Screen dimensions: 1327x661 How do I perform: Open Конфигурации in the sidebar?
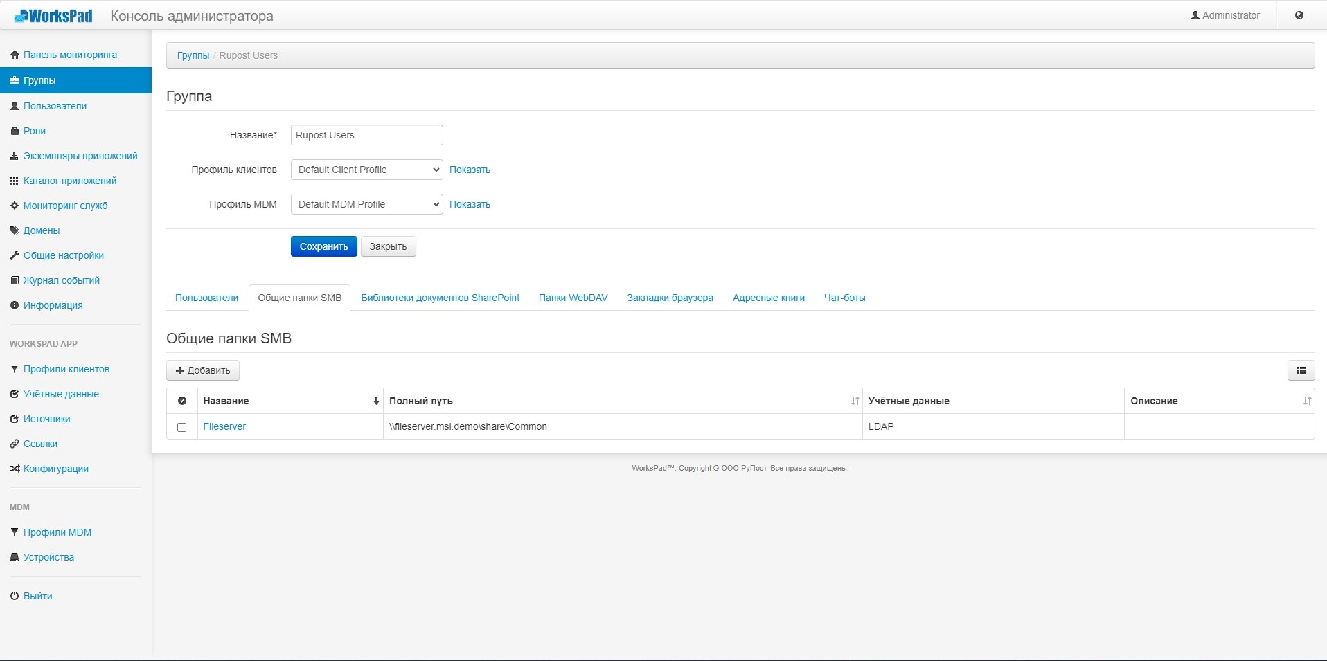pyautogui.click(x=56, y=469)
